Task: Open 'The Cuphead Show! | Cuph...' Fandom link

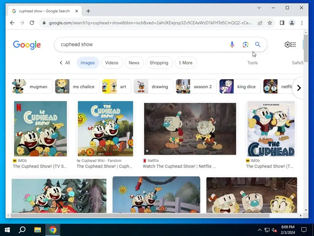Action: 104,166
